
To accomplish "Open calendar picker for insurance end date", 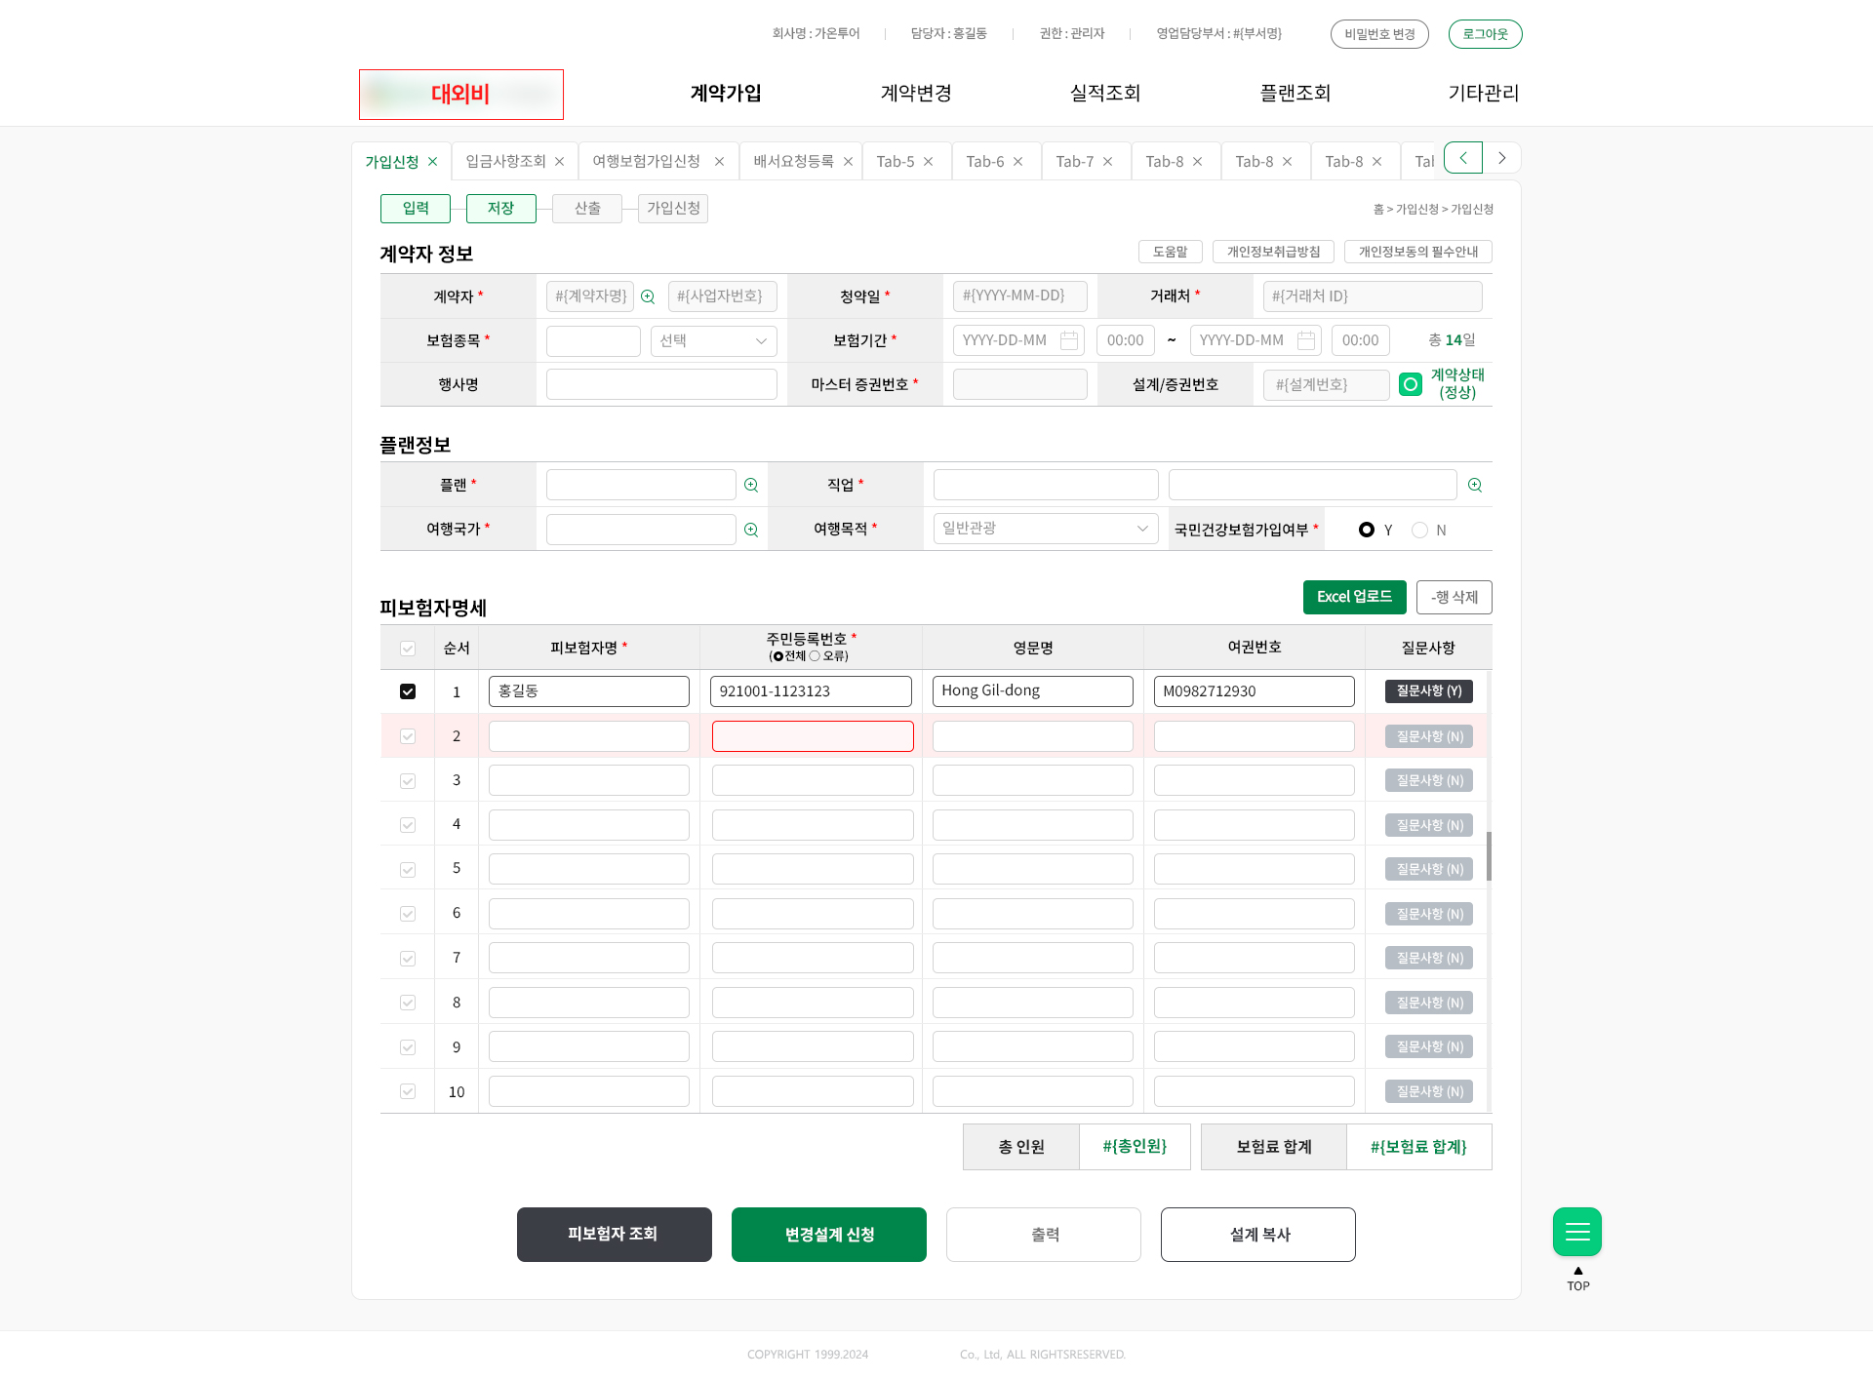I will (x=1306, y=340).
